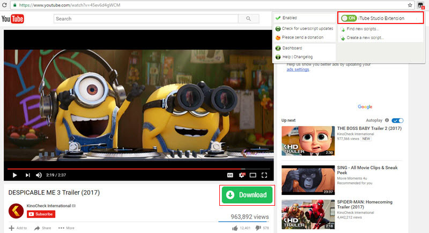Viewport: 429px width, 233px height.
Task: Toggle closed captions on the player
Action: [x=230, y=175]
